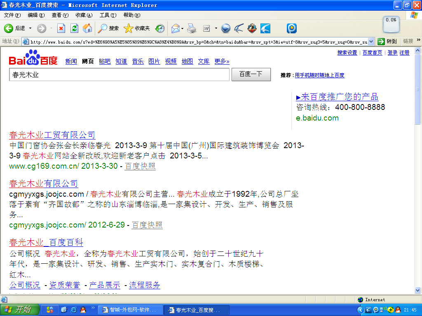Print the page with printer icon
Screen dimensions: 422x316
(x=192, y=28)
